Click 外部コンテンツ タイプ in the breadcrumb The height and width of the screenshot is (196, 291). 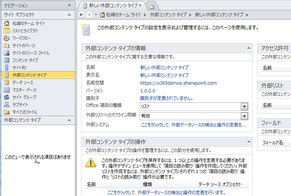coord(168,15)
